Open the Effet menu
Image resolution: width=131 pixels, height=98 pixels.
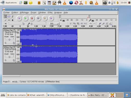[50, 13]
